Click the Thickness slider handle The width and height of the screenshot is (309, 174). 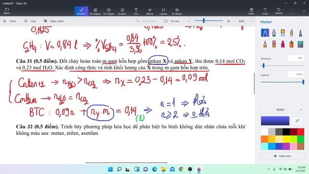[x=264, y=66]
